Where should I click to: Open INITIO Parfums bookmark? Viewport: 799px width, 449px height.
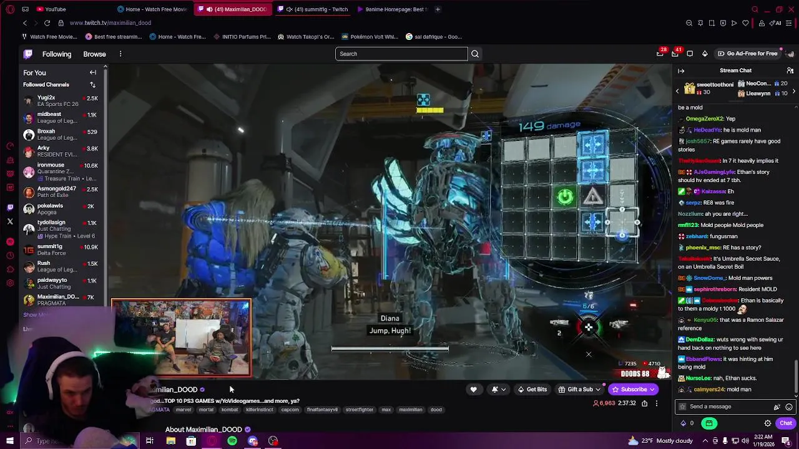coord(242,37)
